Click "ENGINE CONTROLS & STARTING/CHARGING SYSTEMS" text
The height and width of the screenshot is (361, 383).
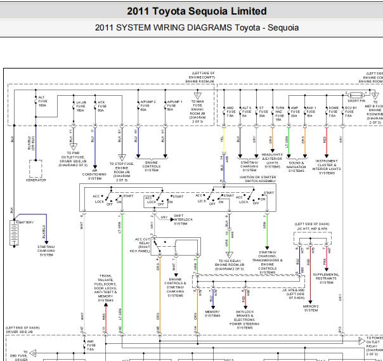(175, 287)
